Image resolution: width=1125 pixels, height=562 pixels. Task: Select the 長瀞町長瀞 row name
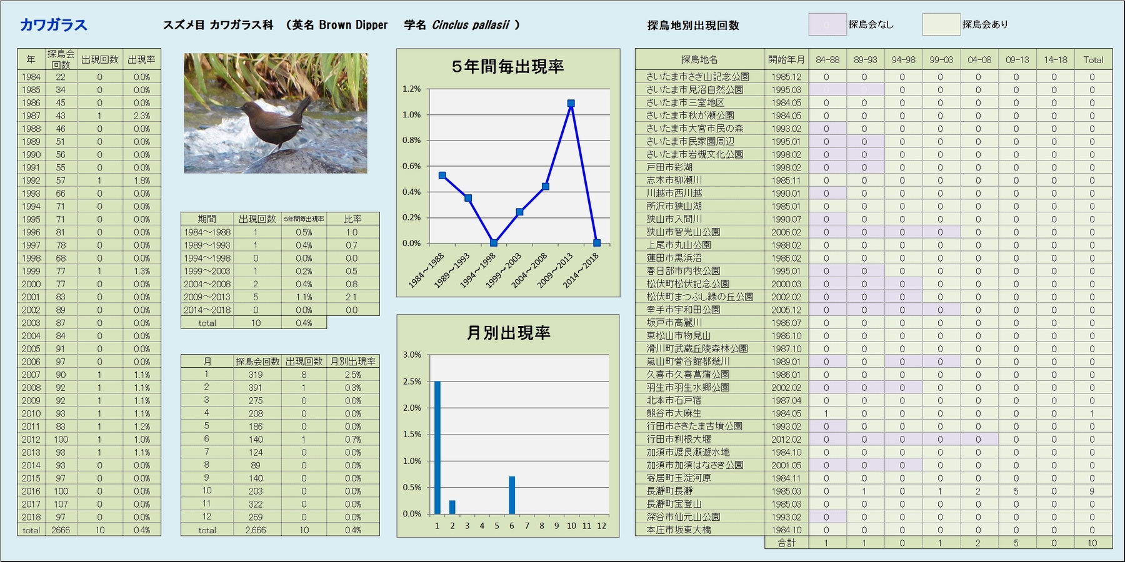669,491
